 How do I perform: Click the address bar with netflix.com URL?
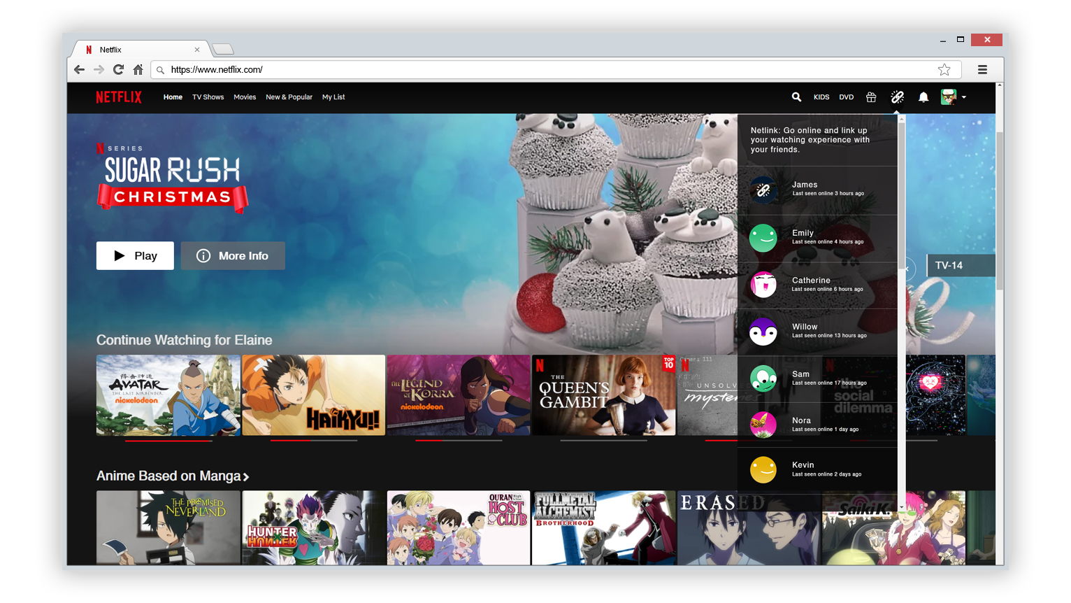556,69
